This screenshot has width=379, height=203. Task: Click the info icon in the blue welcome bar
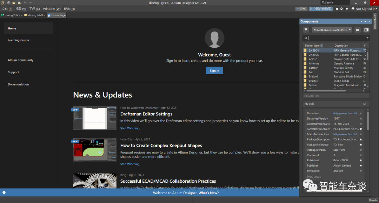[4, 192]
